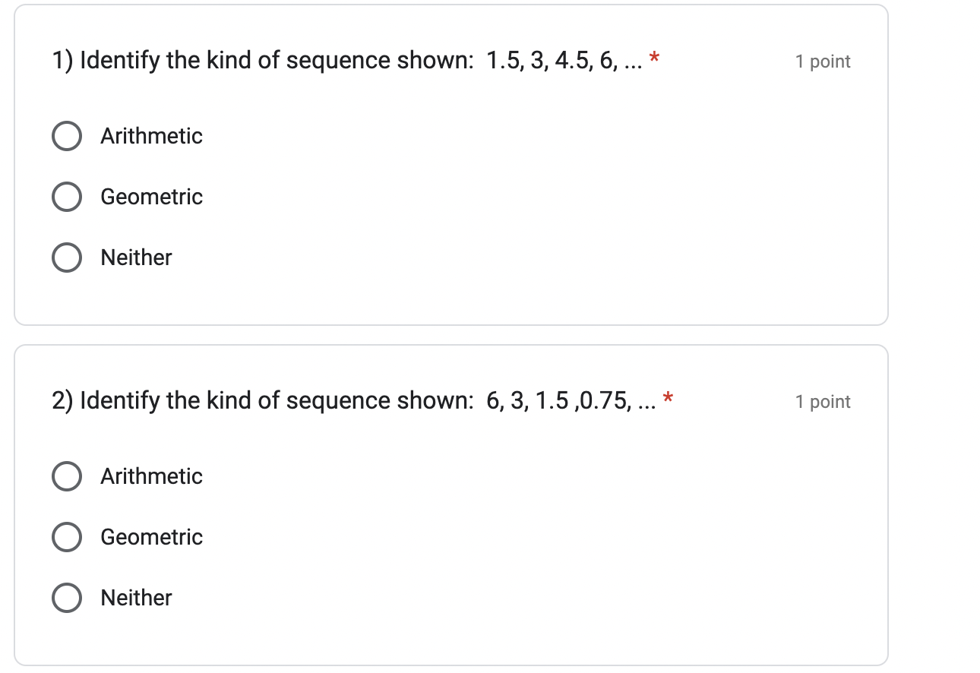Click the Arithmetic label under question 2

click(151, 476)
